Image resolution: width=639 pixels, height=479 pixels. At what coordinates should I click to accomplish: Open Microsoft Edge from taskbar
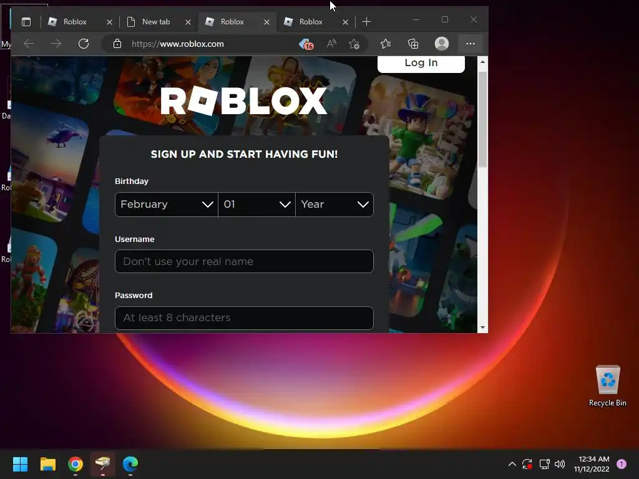pos(130,464)
